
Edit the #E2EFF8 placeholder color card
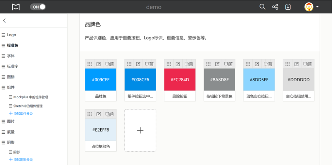[x=99, y=114]
